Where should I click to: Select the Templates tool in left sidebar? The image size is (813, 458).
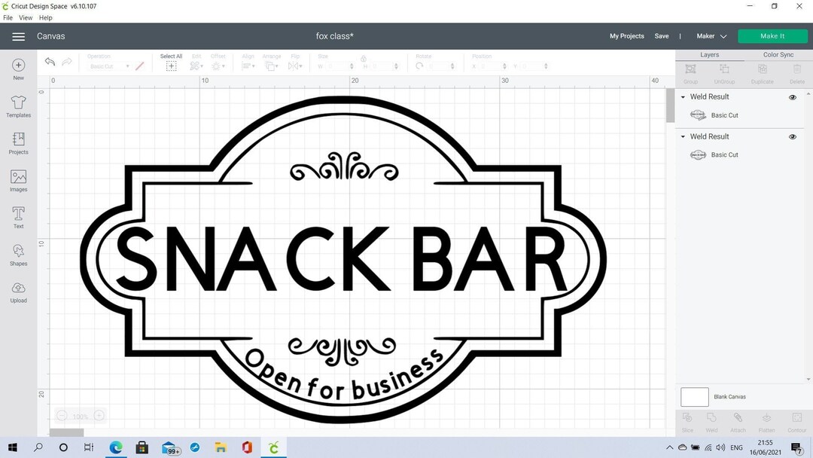(17, 105)
